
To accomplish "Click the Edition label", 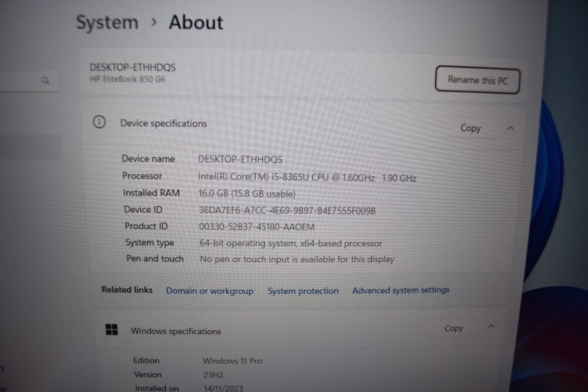I will click(146, 360).
